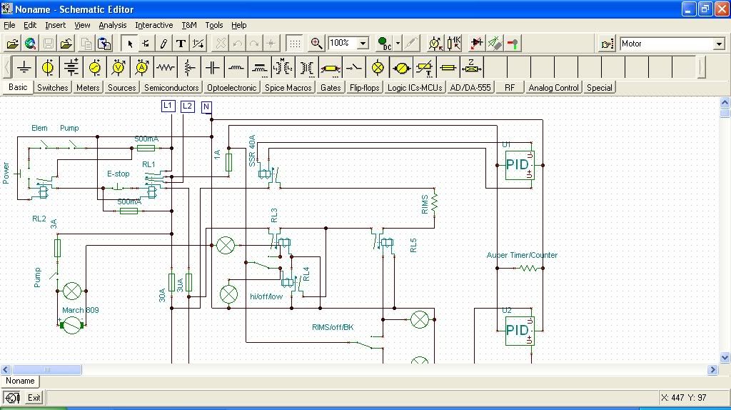Click the horizontal scrollbar thumb
Screen dimensions: 731x410
click(46, 369)
